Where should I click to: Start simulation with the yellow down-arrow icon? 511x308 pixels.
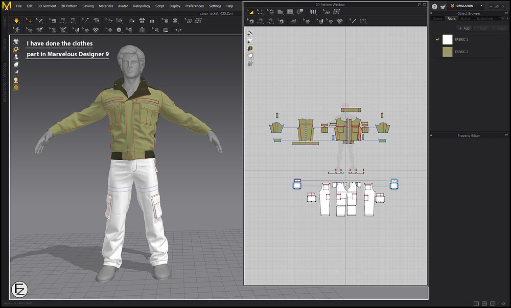coord(16,21)
